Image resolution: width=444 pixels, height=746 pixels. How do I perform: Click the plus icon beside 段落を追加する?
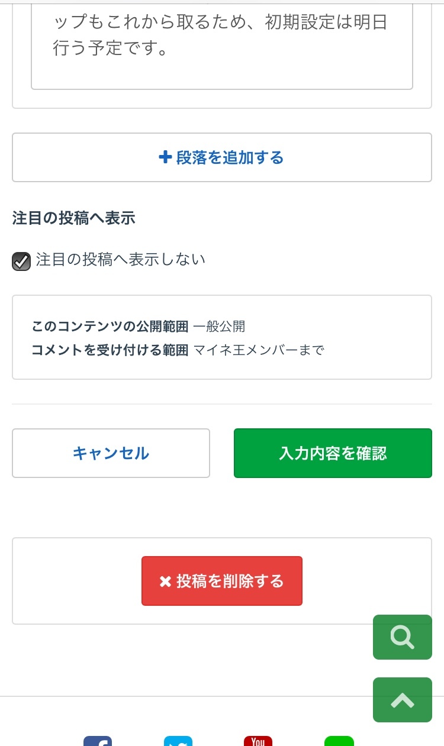(165, 157)
